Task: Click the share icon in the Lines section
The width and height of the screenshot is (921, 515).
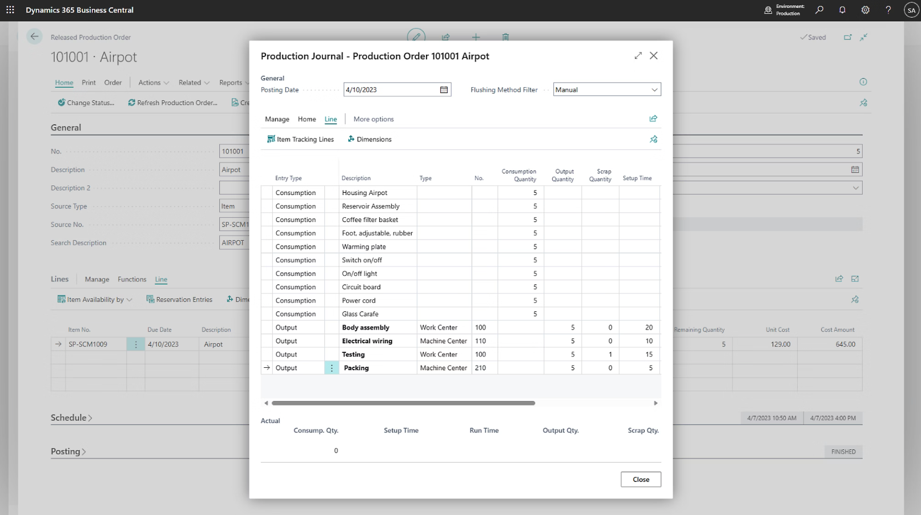Action: (x=839, y=279)
